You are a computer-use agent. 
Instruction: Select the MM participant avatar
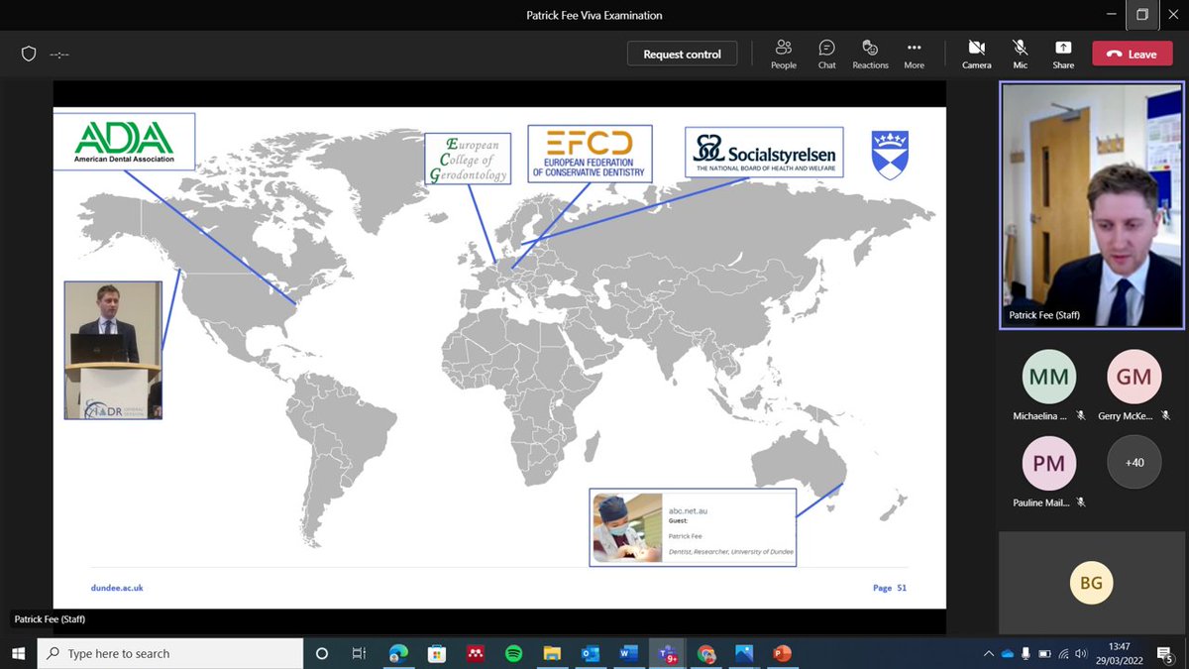click(x=1048, y=377)
